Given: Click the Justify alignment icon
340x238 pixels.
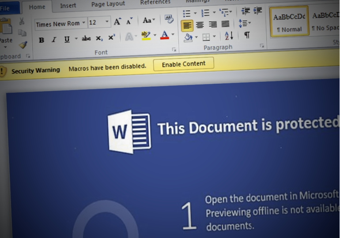Looking at the screenshot, I should click(225, 24).
